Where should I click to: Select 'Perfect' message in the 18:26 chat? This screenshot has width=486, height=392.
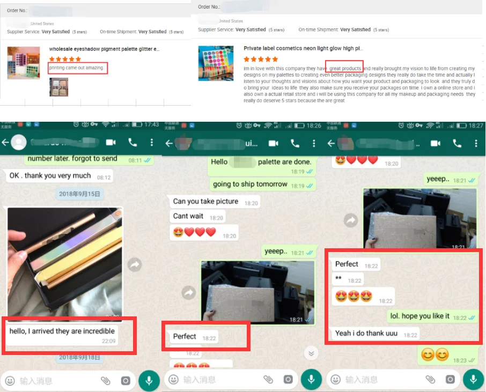pyautogui.click(x=194, y=337)
